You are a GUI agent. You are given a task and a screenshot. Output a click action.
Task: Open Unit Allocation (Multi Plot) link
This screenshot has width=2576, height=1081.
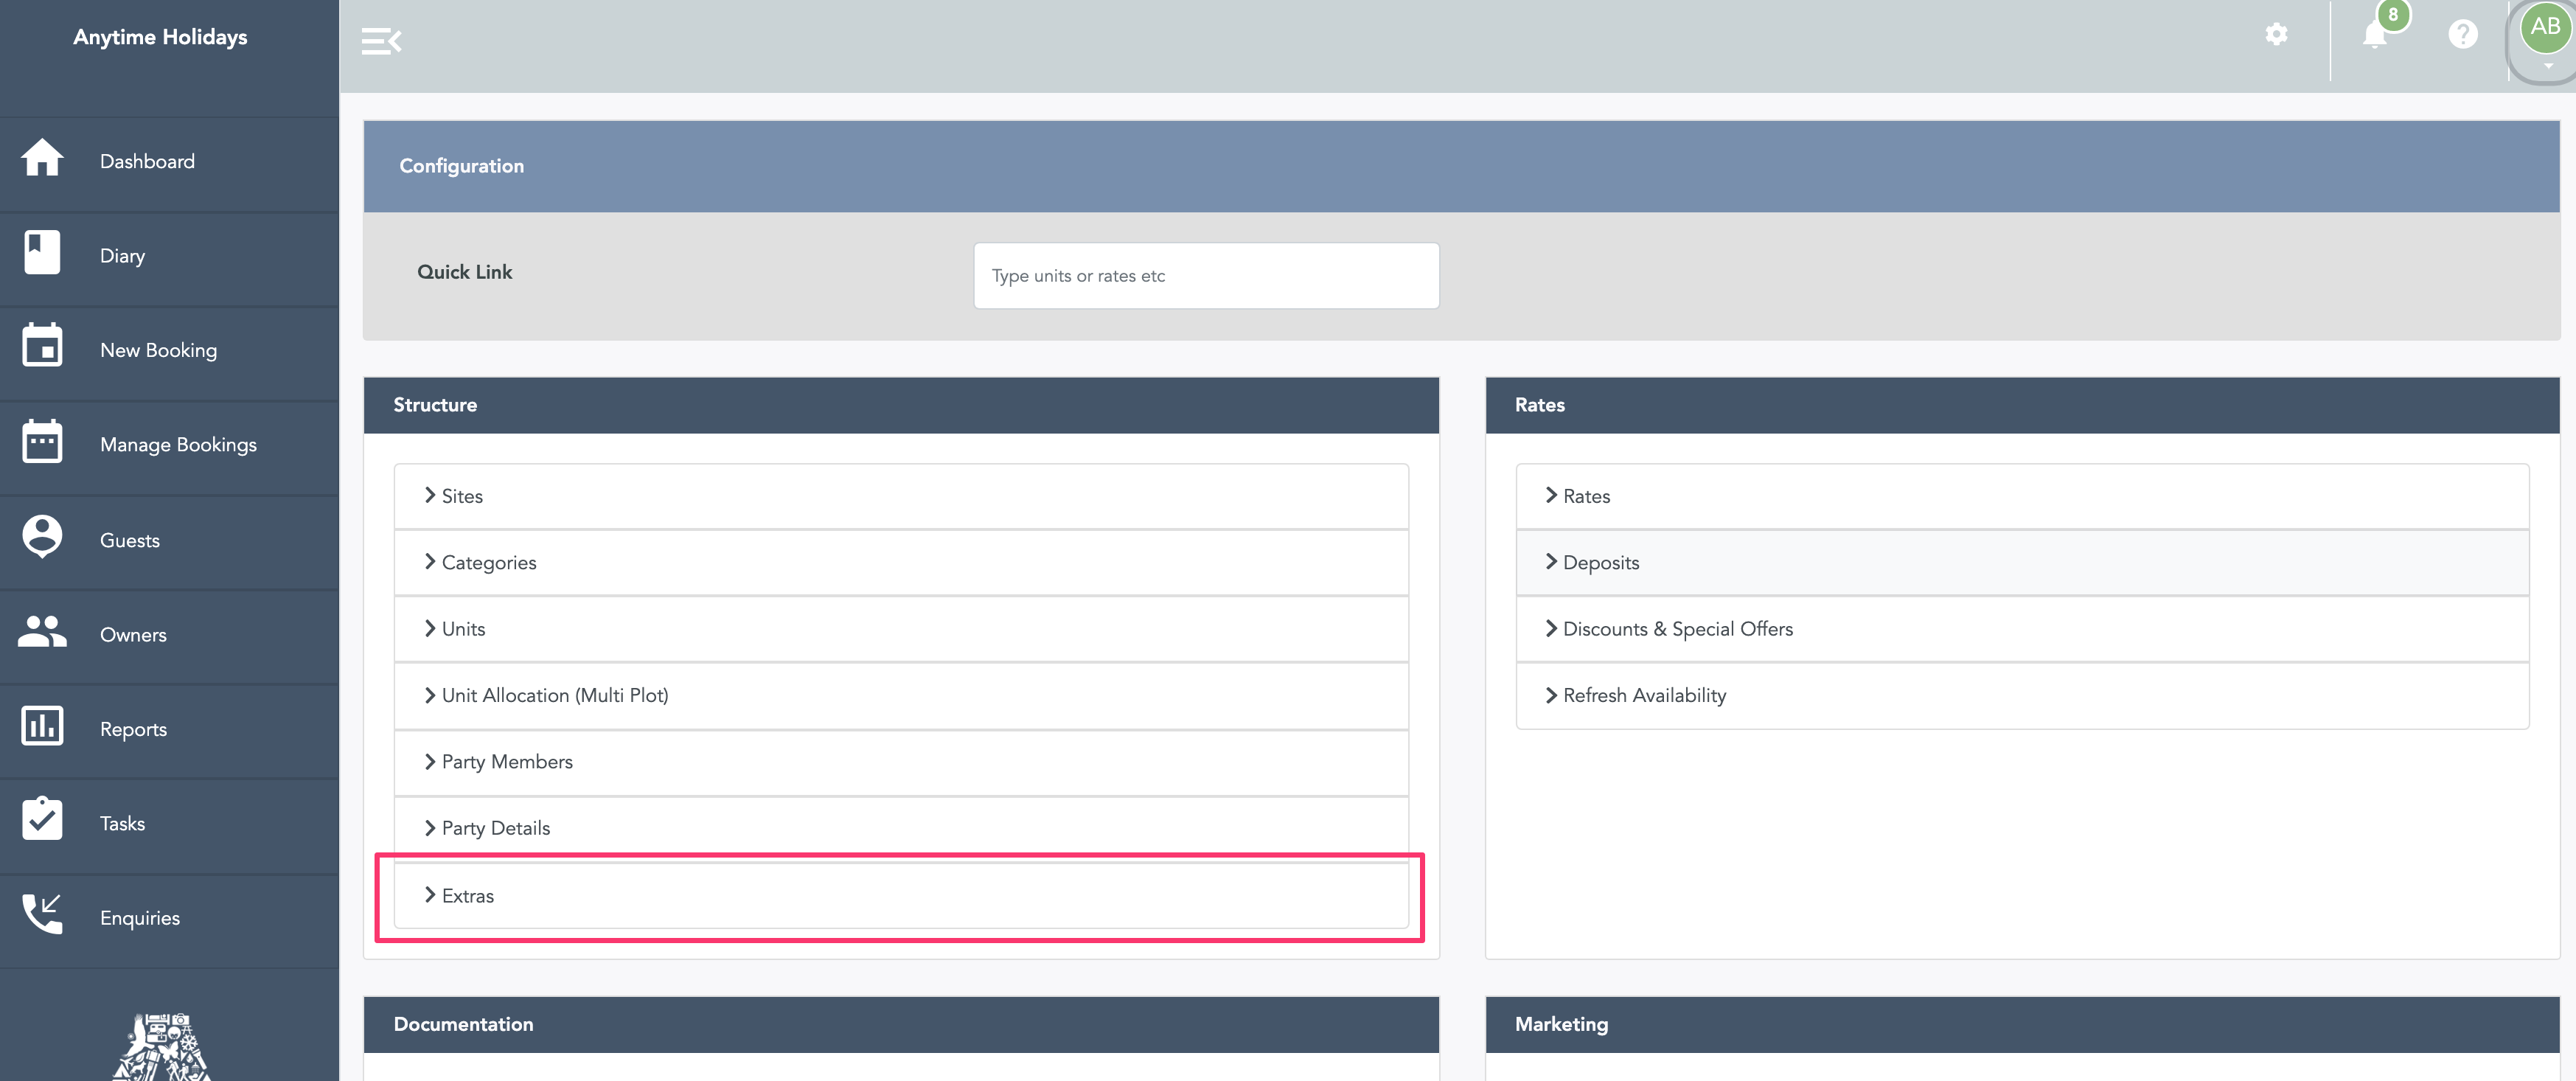point(555,695)
